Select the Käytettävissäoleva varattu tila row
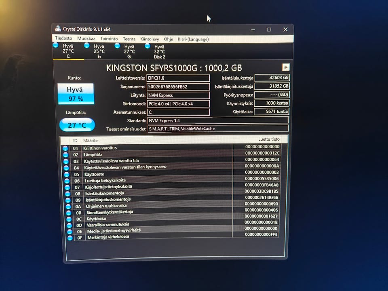The width and height of the screenshot is (388, 291). [171, 160]
